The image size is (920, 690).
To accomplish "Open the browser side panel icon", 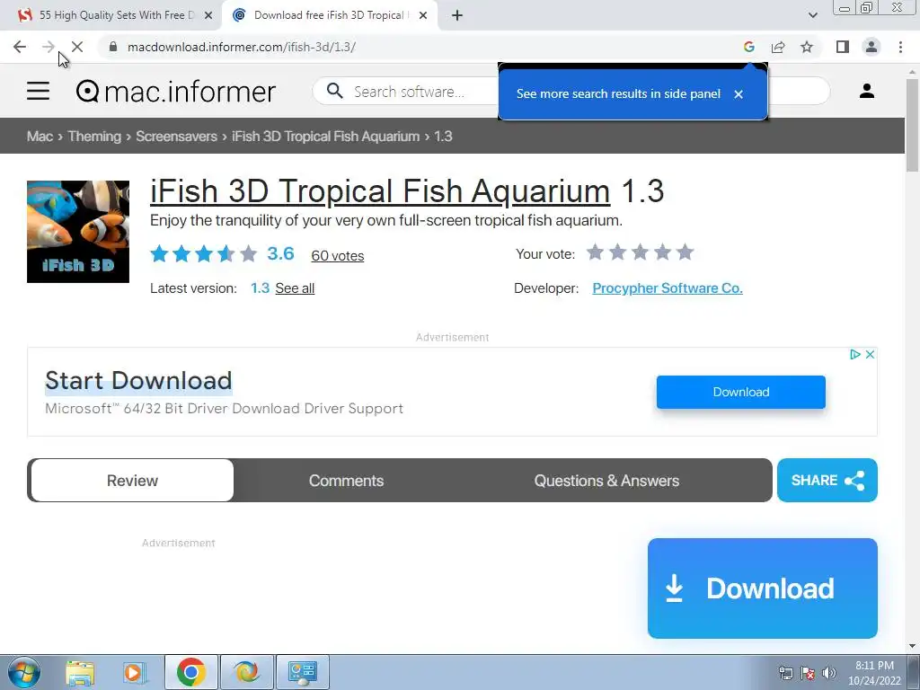I will pyautogui.click(x=843, y=47).
